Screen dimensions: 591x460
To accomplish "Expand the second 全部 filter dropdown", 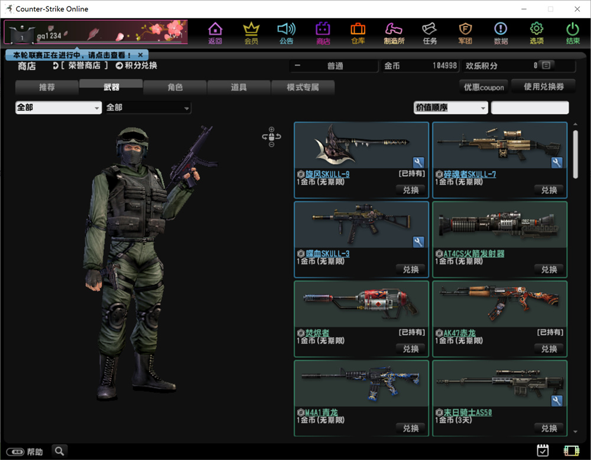I will (x=148, y=108).
